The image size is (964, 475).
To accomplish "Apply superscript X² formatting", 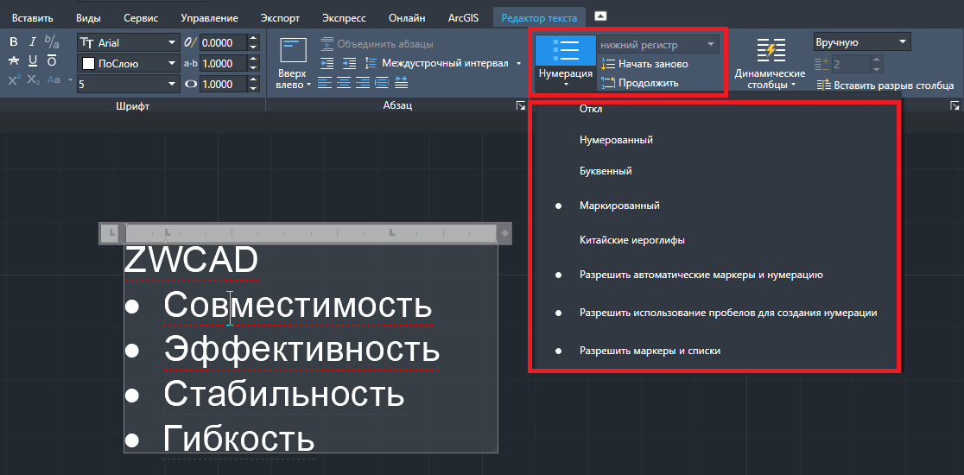I will pos(14,79).
